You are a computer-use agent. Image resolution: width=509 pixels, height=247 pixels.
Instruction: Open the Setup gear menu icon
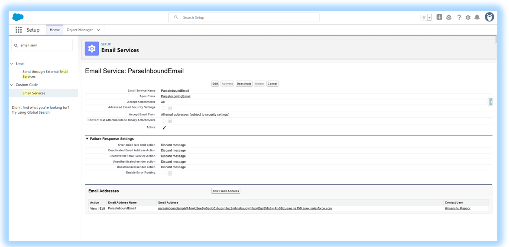[x=468, y=17]
